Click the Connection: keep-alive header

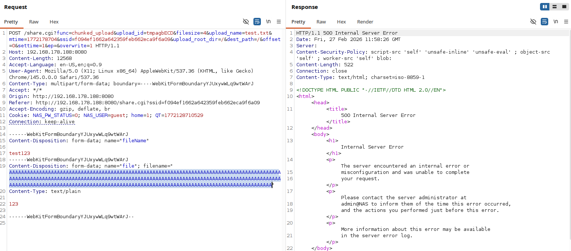coord(42,121)
